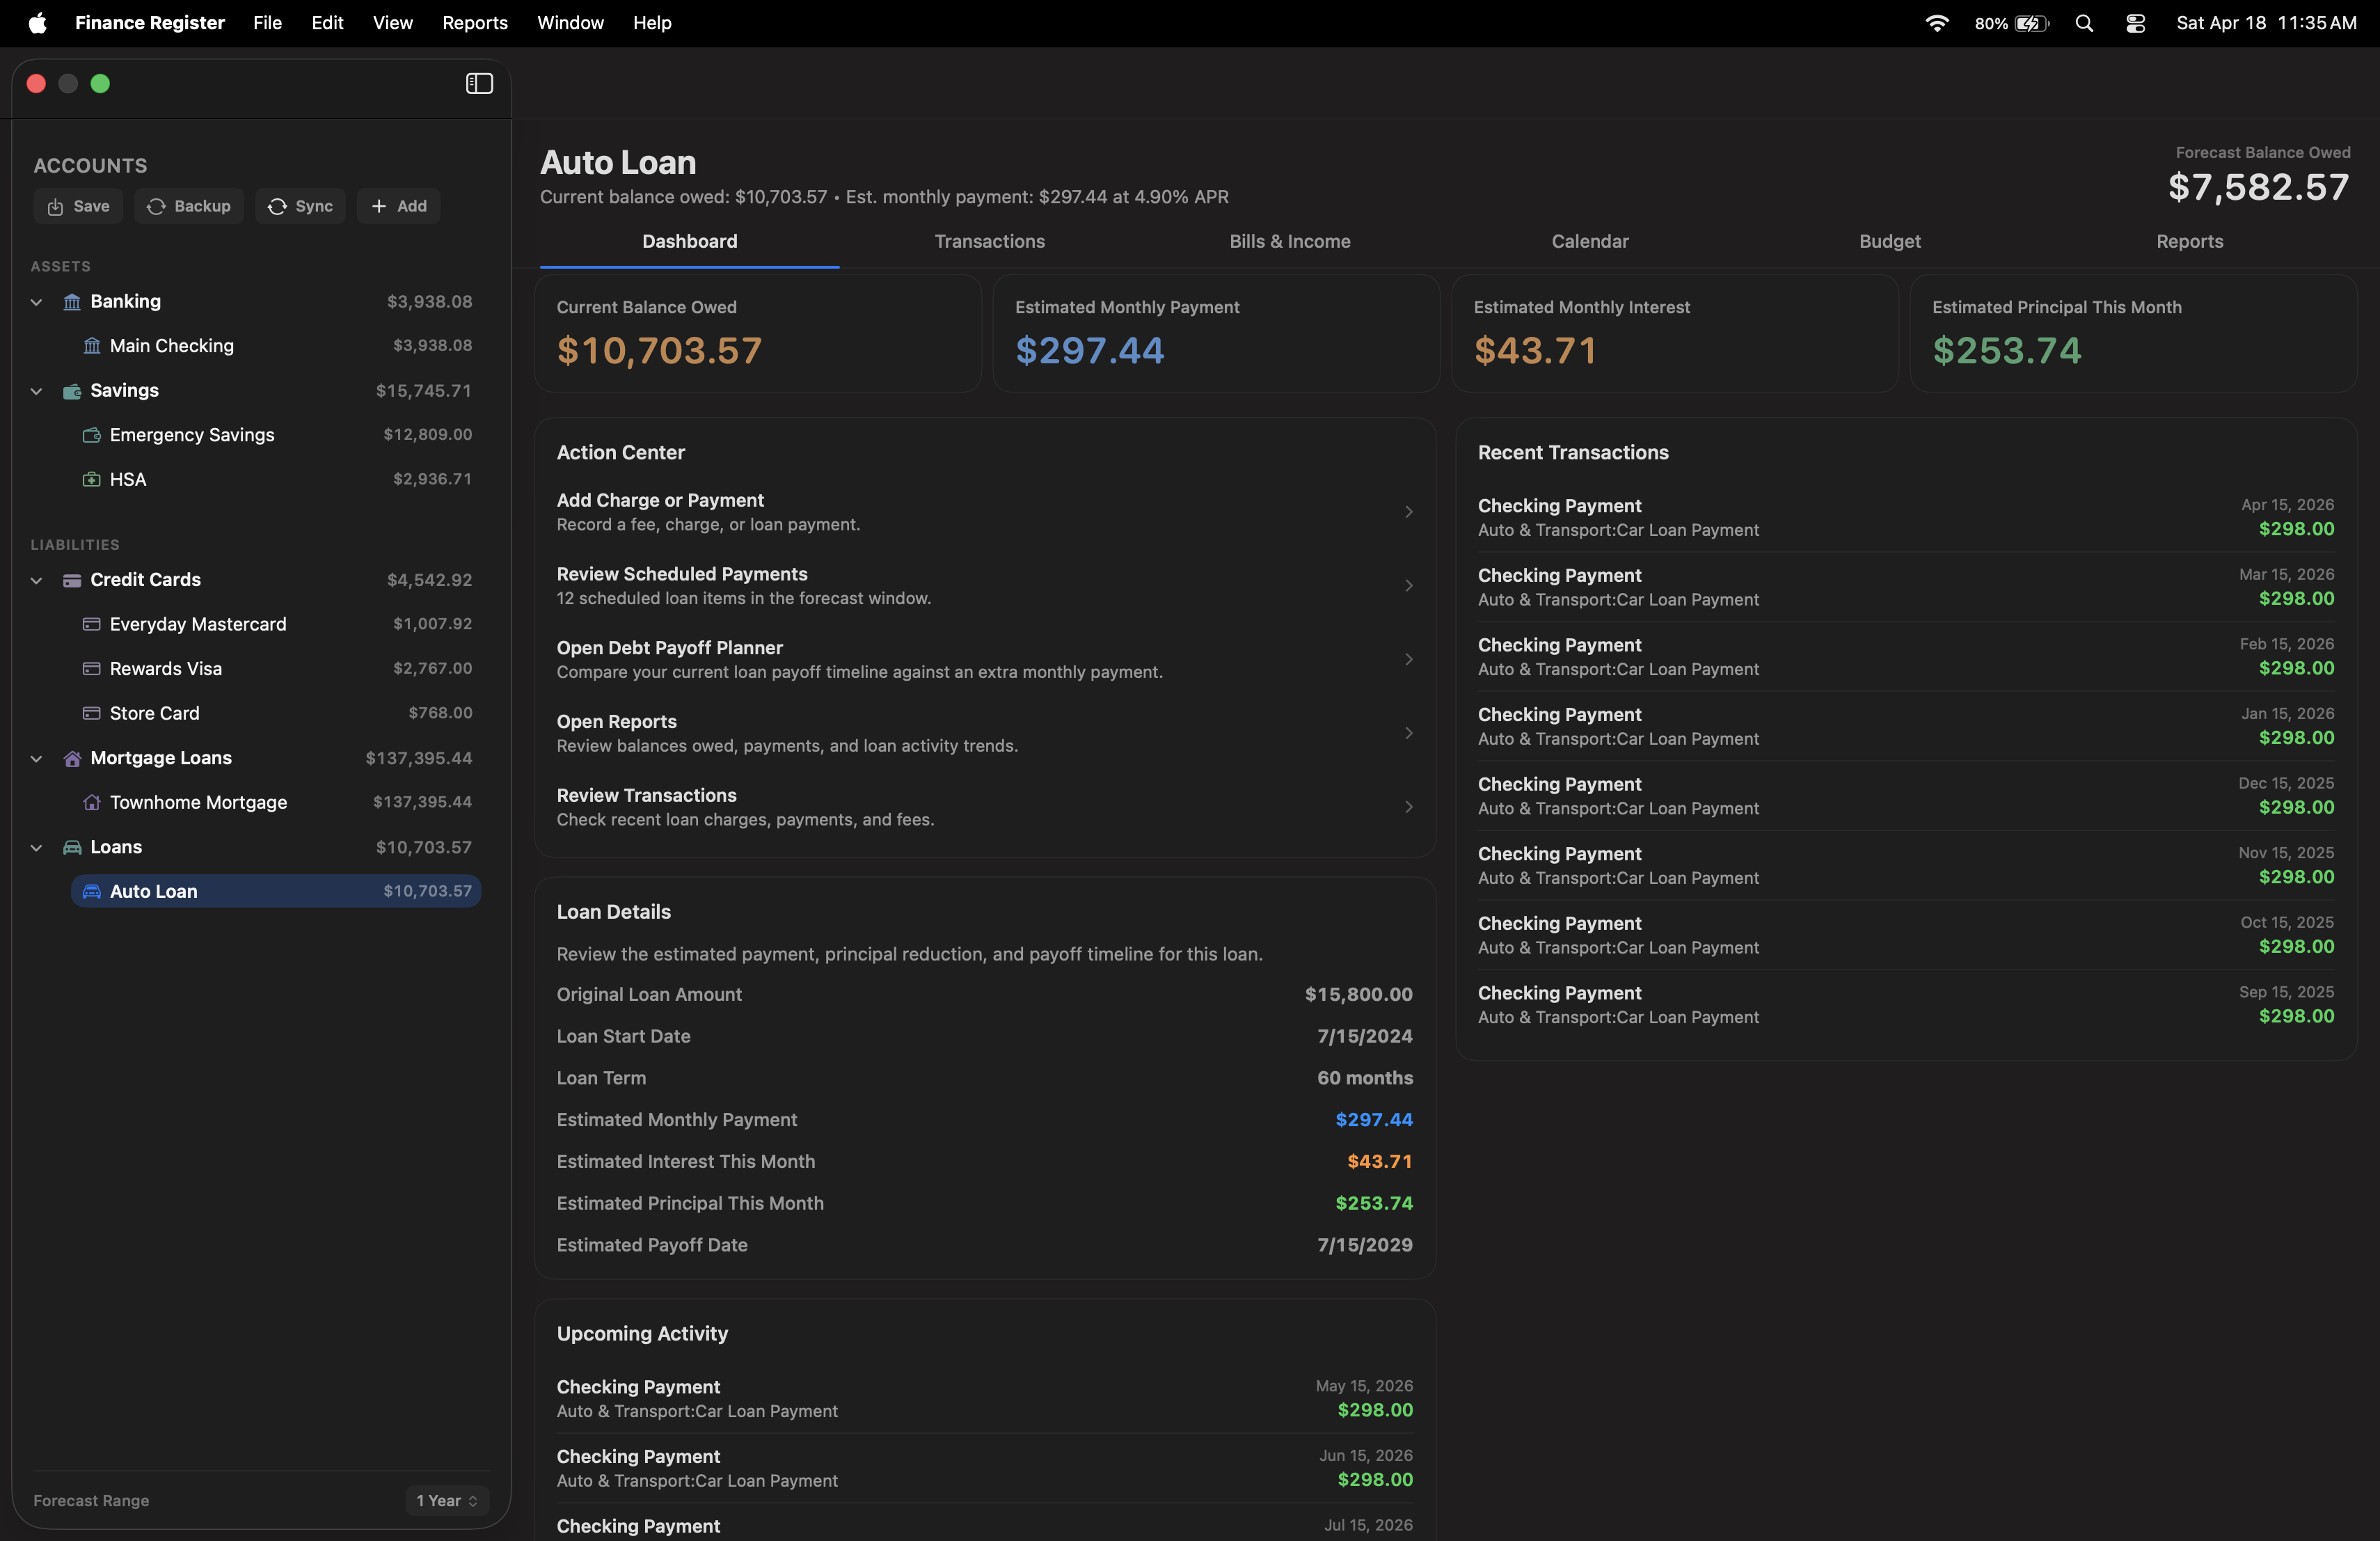Viewport: 2380px width, 1541px height.
Task: Open Jun 15, 2026 upcoming Checking Payment
Action: tap(985, 1468)
